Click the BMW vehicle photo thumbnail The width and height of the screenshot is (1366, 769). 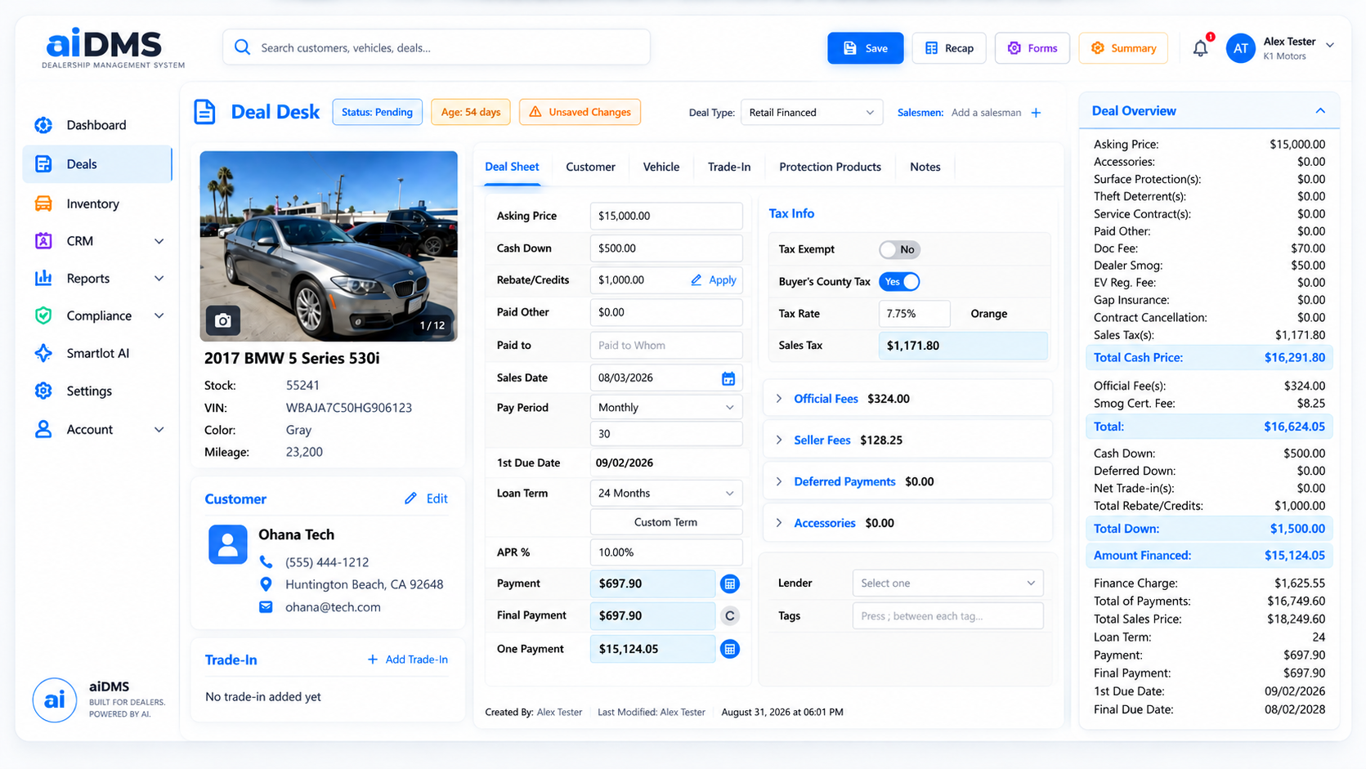329,246
